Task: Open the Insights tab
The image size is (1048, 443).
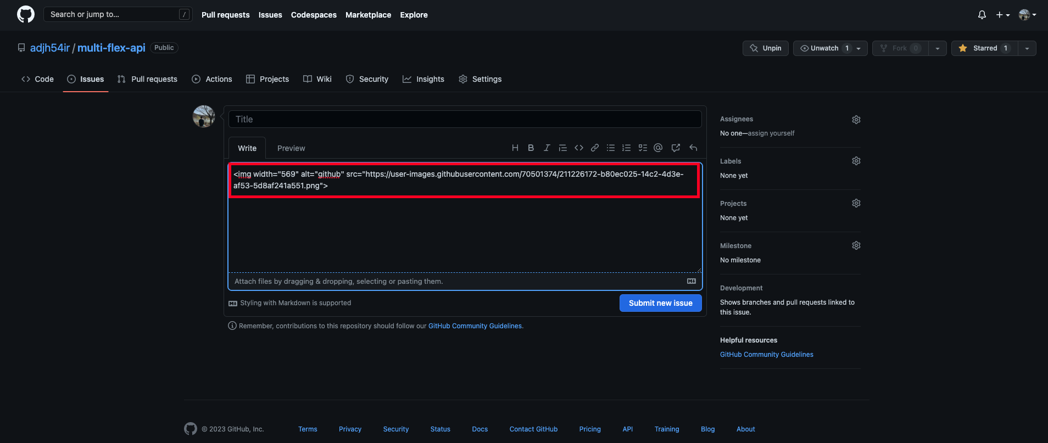Action: tap(423, 79)
